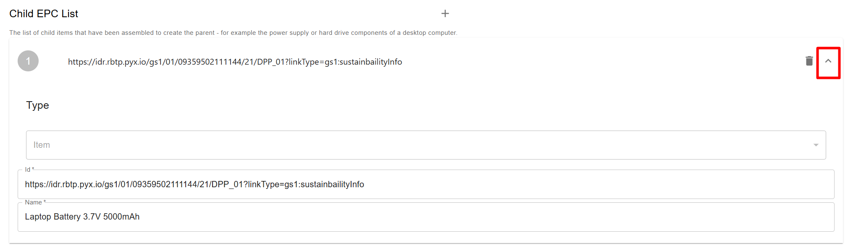This screenshot has height=246, width=848.
Task: Add a new Child EPC item
Action: pos(445,14)
